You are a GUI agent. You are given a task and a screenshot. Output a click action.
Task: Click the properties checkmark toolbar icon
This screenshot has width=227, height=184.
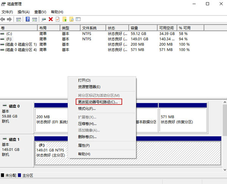[x=58, y=19]
